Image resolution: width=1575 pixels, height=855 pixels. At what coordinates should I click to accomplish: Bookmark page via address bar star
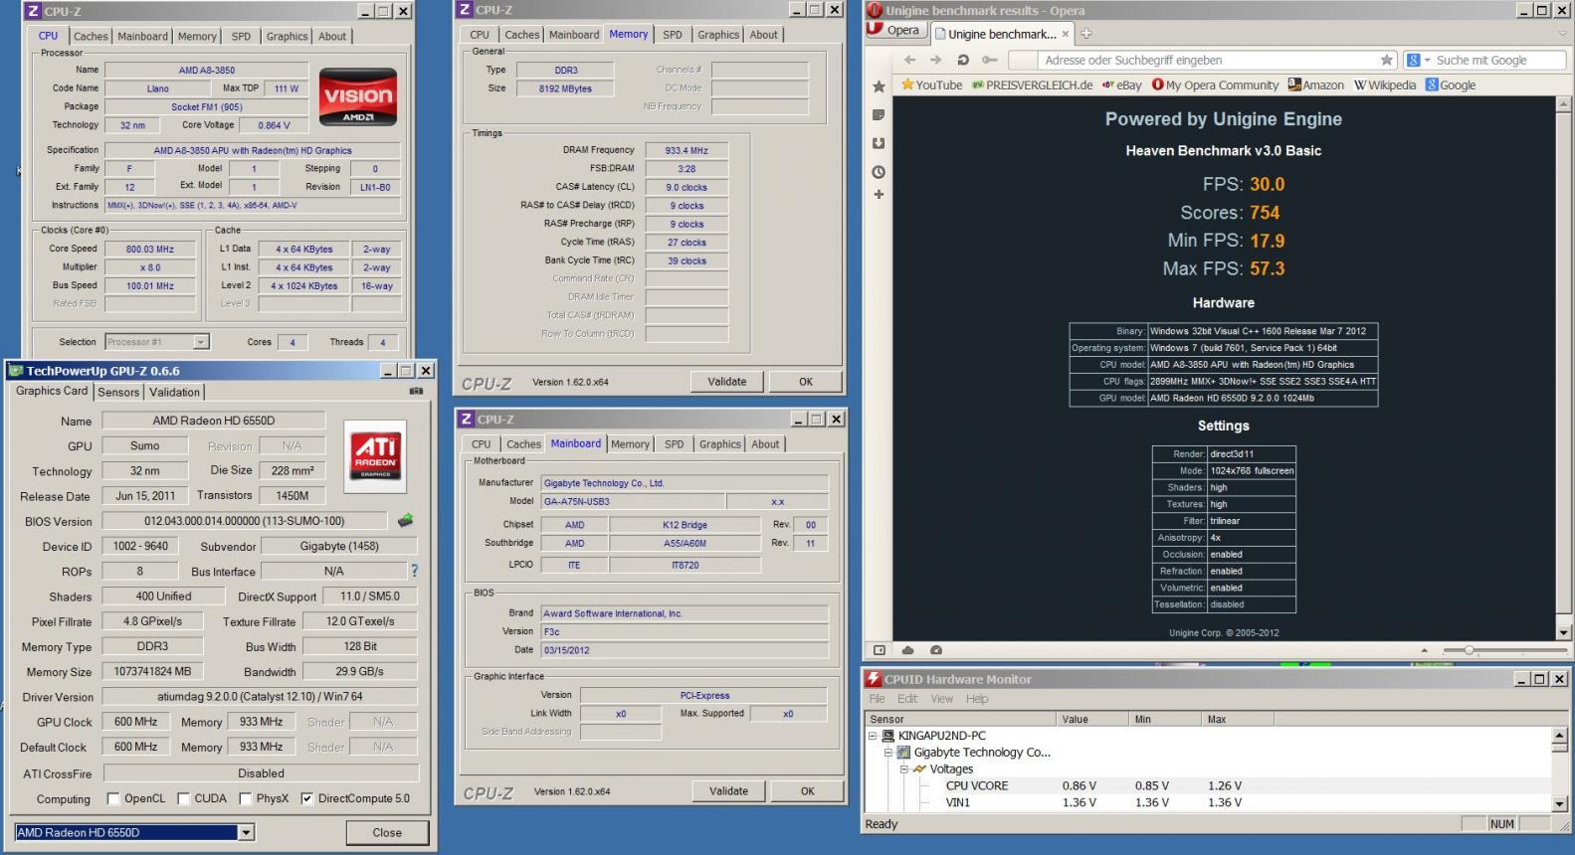[x=1386, y=61]
